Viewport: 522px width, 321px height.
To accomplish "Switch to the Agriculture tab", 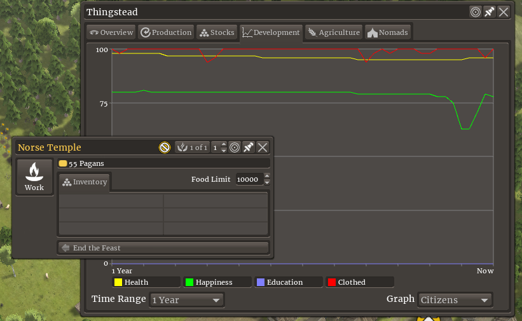I will tap(334, 32).
